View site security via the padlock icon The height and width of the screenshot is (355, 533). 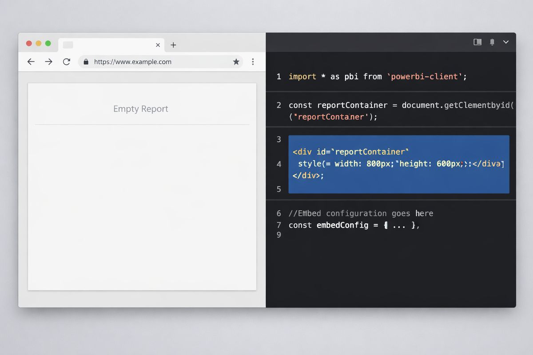point(86,62)
